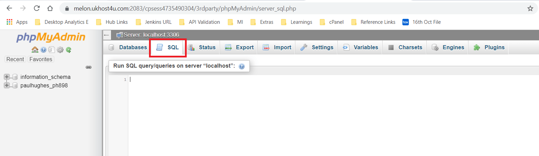The width and height of the screenshot is (539, 156).
Task: Collapse navigation panel with left arrow icon
Action: point(107,35)
